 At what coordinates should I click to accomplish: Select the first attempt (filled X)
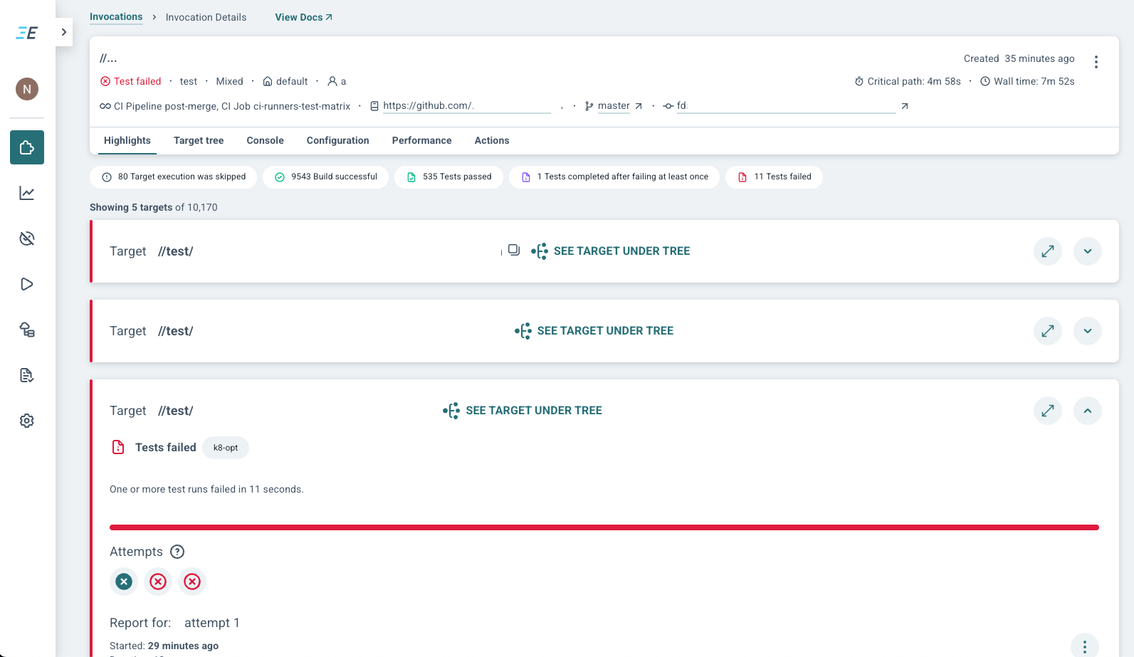(x=124, y=582)
